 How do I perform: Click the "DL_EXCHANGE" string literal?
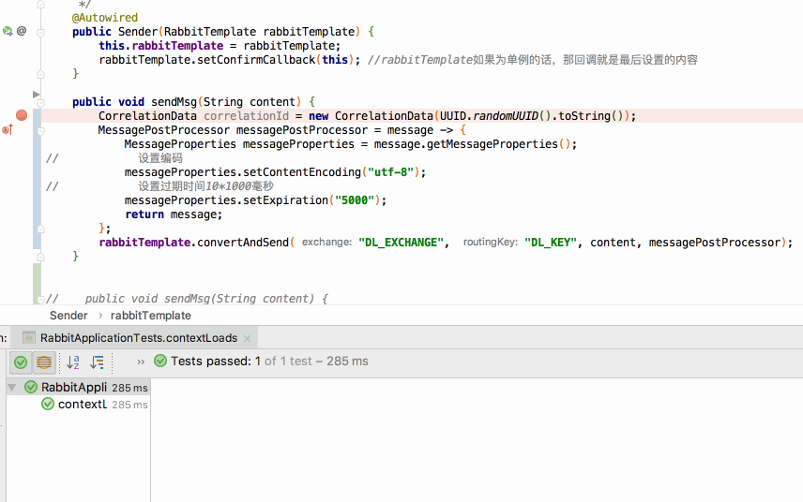coord(401,243)
